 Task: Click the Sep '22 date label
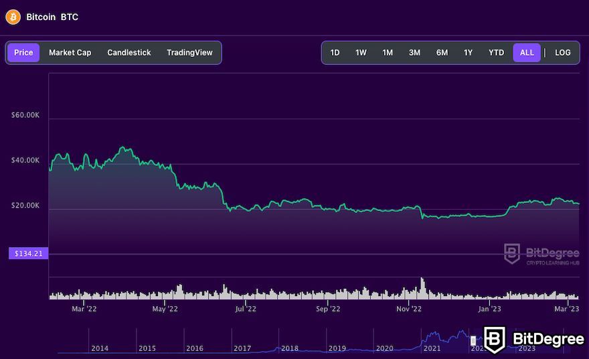pos(328,309)
